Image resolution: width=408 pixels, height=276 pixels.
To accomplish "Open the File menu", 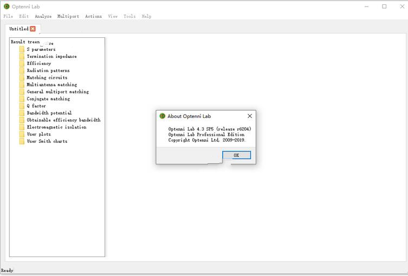I will pos(8,16).
